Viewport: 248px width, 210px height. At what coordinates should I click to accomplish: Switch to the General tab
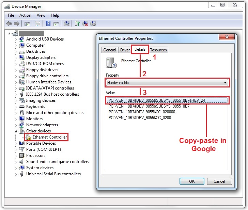(110, 50)
